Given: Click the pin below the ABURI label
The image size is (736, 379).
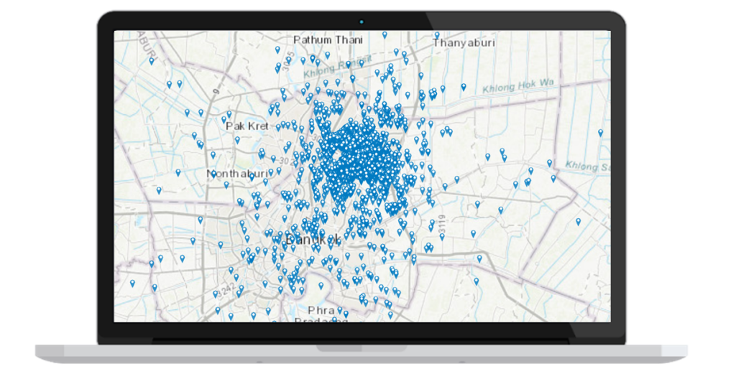Looking at the screenshot, I should [152, 61].
